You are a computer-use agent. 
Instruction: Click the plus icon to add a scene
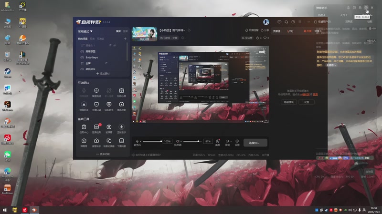125,39
